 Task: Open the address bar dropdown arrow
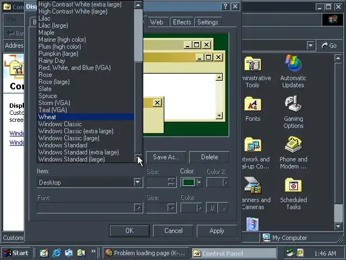point(311,45)
